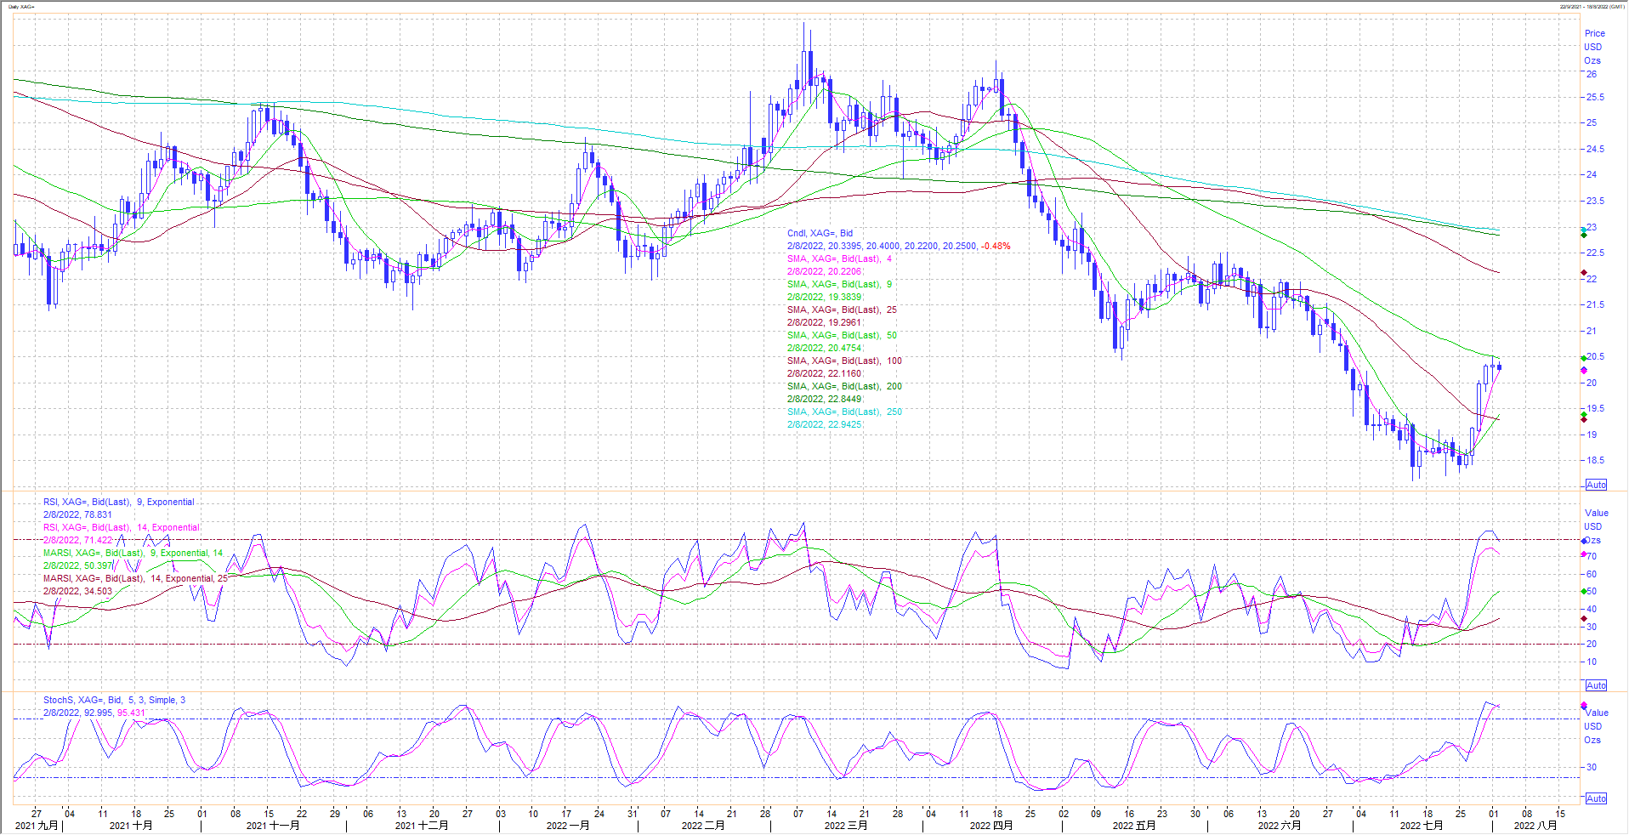Select the green MARSI marker near value 50
The width and height of the screenshot is (1629, 835).
(1583, 591)
